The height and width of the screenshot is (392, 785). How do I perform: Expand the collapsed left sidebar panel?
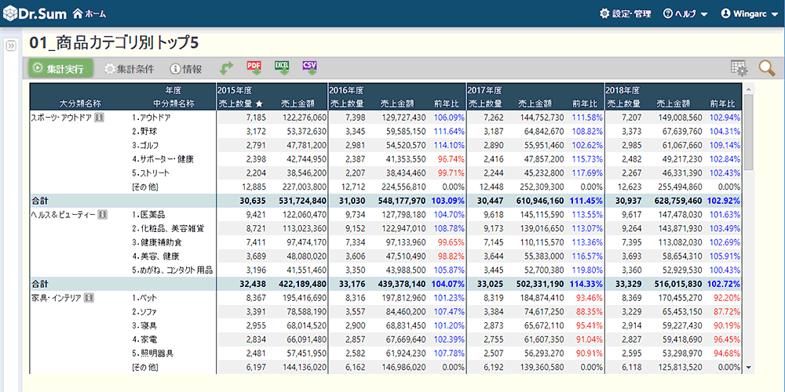click(x=10, y=47)
